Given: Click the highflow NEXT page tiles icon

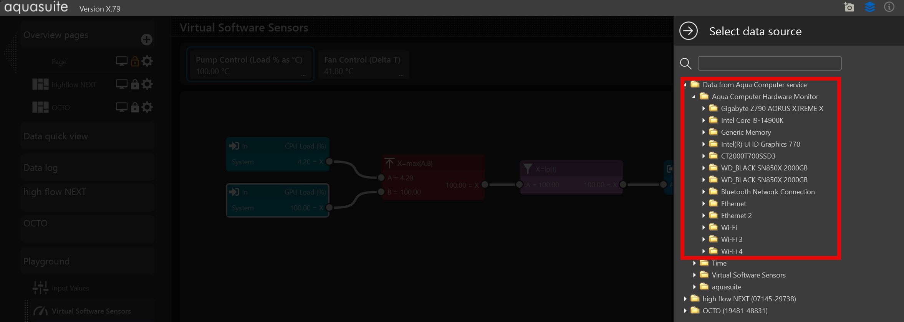Looking at the screenshot, I should pyautogui.click(x=40, y=84).
